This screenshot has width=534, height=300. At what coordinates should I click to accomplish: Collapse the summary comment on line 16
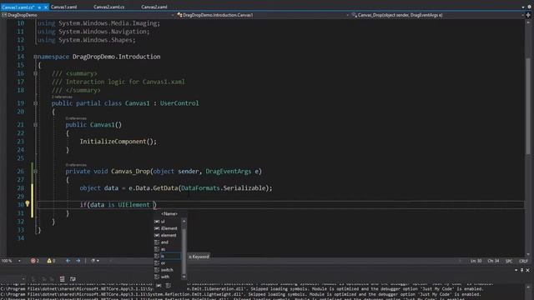click(35, 73)
